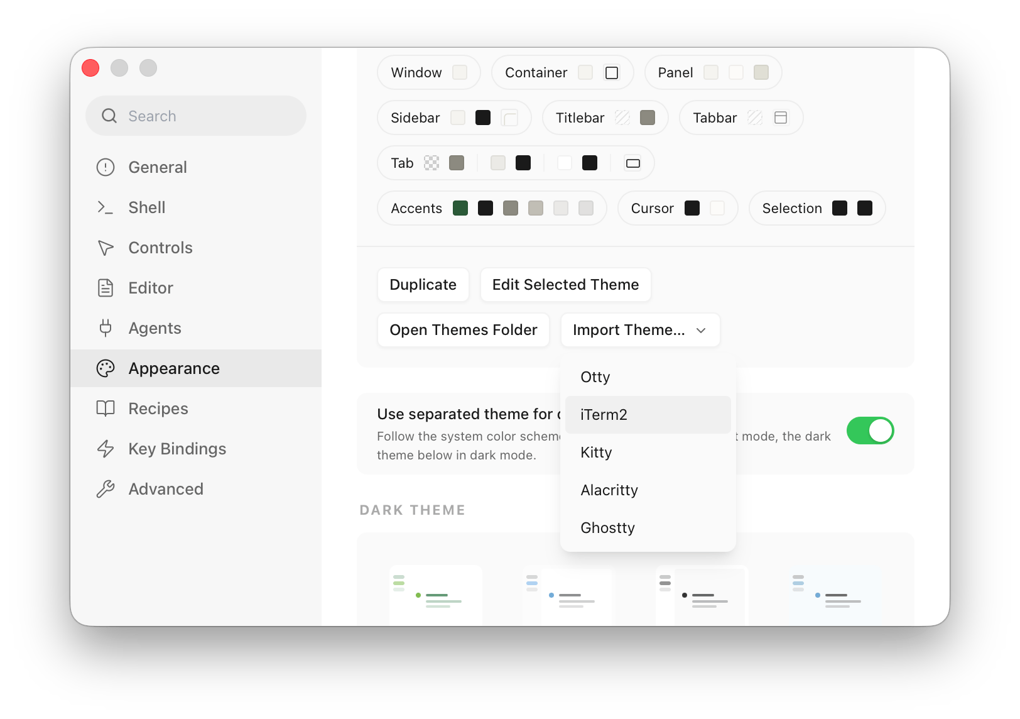Click the DARK THEME section heading
The image size is (1020, 719).
click(x=412, y=510)
